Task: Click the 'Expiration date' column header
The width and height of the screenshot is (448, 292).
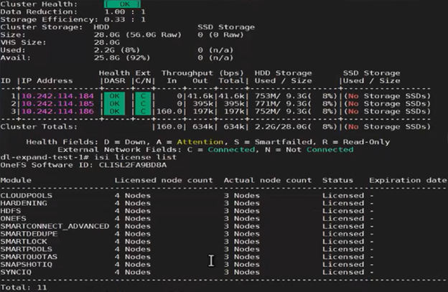Action: (408, 180)
